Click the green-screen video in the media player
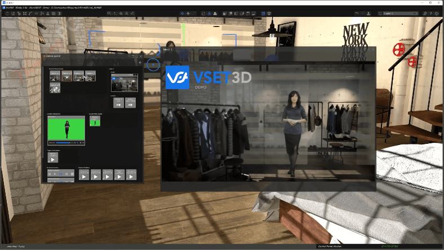The height and width of the screenshot is (250, 444). 66,129
